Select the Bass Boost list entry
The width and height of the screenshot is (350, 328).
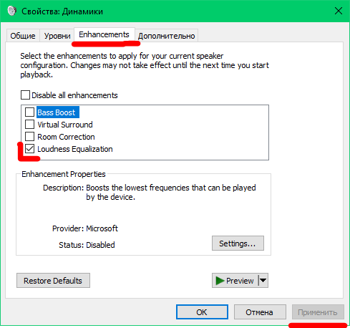point(57,112)
